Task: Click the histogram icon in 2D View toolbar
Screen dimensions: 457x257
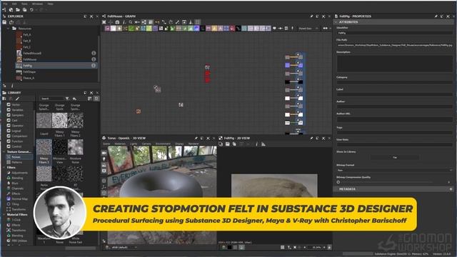Action: 263,144
